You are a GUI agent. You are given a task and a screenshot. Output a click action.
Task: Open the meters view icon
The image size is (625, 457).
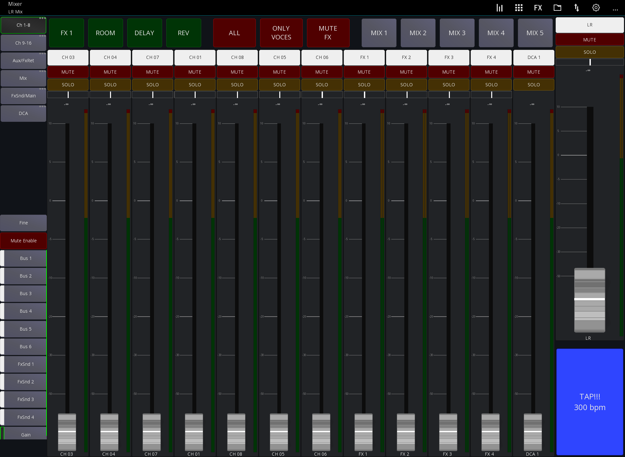coord(499,8)
